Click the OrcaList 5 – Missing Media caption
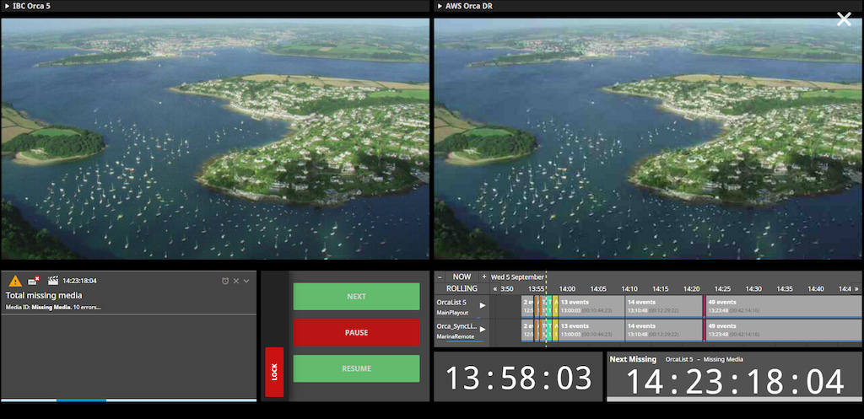 (705, 359)
